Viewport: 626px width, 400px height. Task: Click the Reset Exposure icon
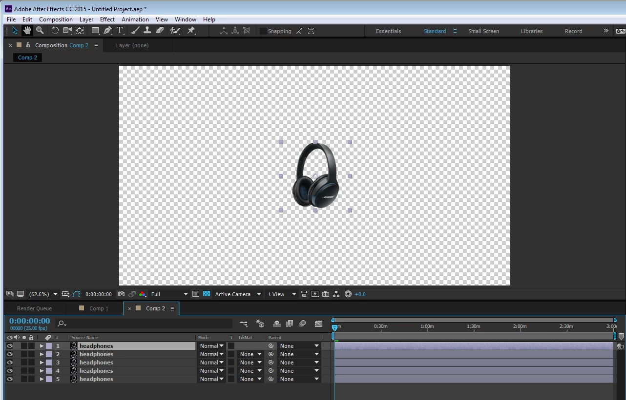point(348,294)
